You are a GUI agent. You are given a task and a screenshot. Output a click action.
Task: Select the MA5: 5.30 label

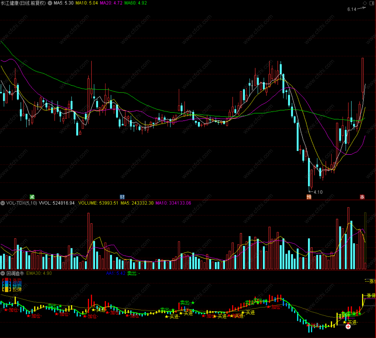64,3
